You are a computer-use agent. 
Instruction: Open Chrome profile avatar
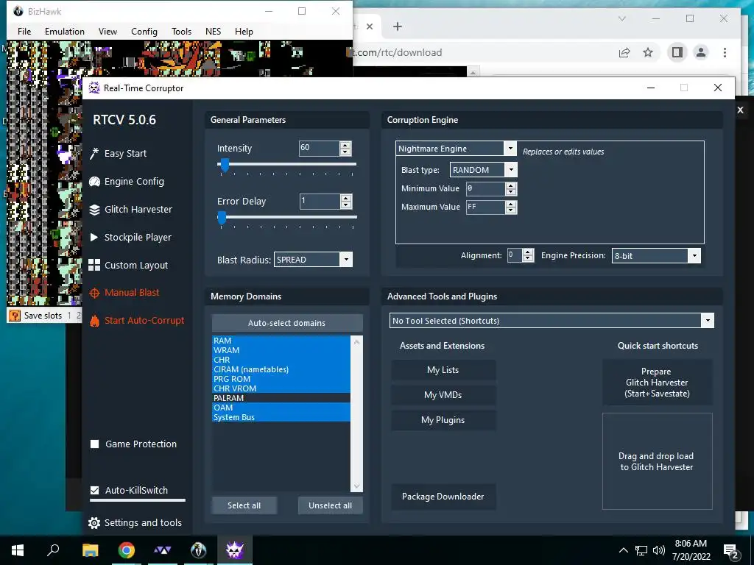point(701,52)
